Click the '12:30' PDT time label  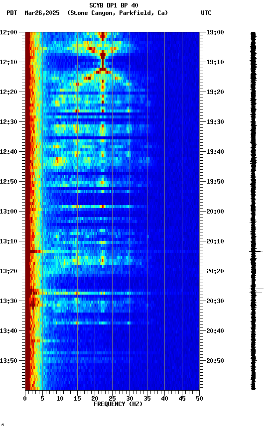[x=8, y=122]
